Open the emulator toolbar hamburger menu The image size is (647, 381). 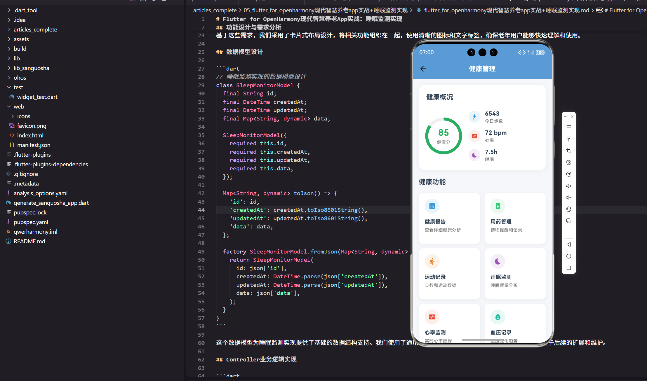(x=568, y=127)
